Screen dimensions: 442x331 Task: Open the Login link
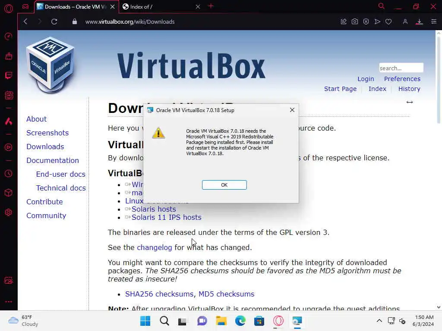(366, 79)
